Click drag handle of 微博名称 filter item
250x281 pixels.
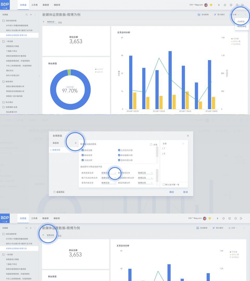tap(51, 150)
